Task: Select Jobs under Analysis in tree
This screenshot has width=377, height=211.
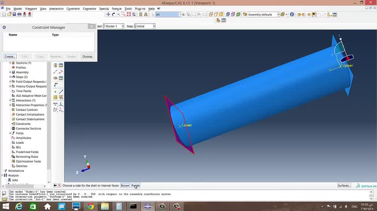Action: pos(15,180)
